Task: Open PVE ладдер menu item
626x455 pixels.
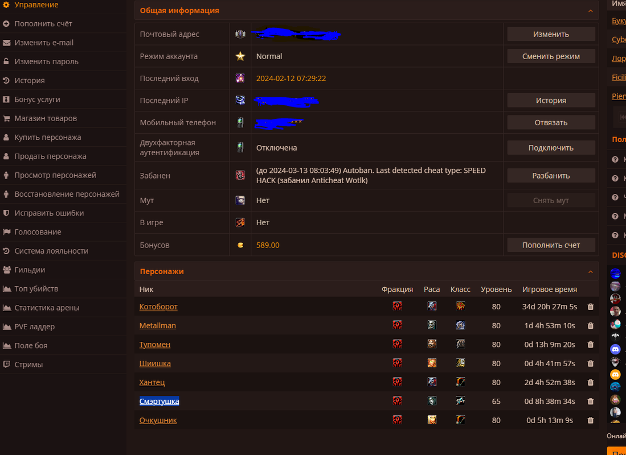Action: (34, 326)
